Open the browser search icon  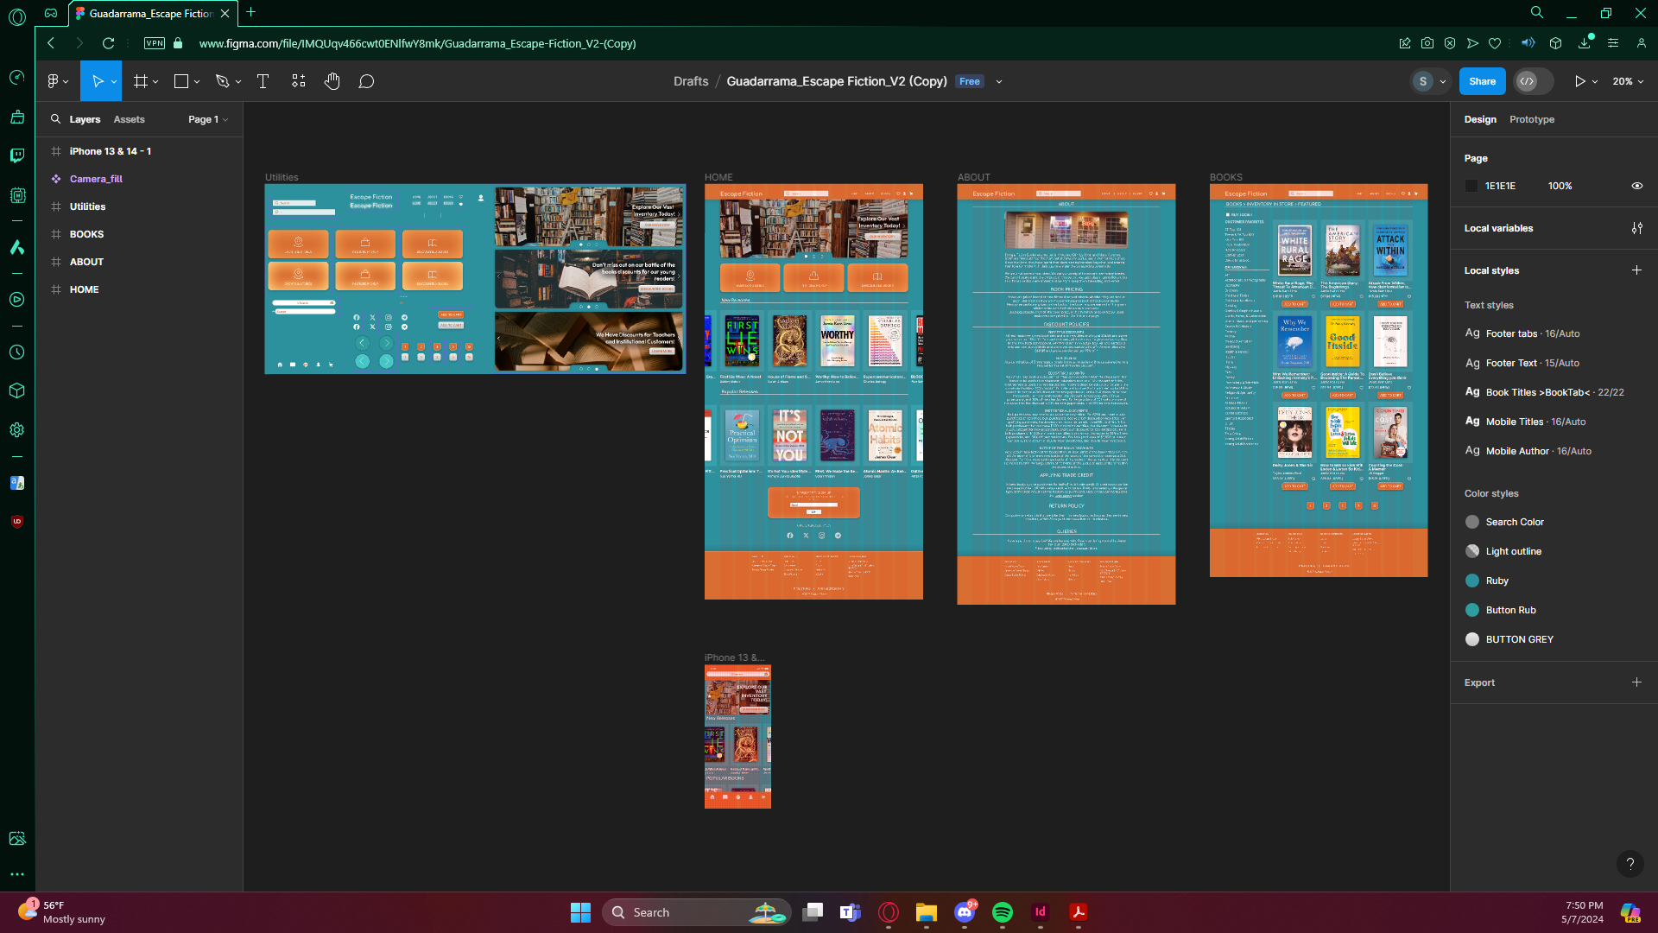[x=1537, y=13]
